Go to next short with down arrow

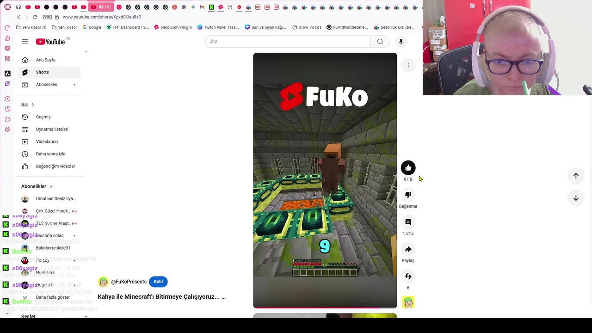coord(576,198)
